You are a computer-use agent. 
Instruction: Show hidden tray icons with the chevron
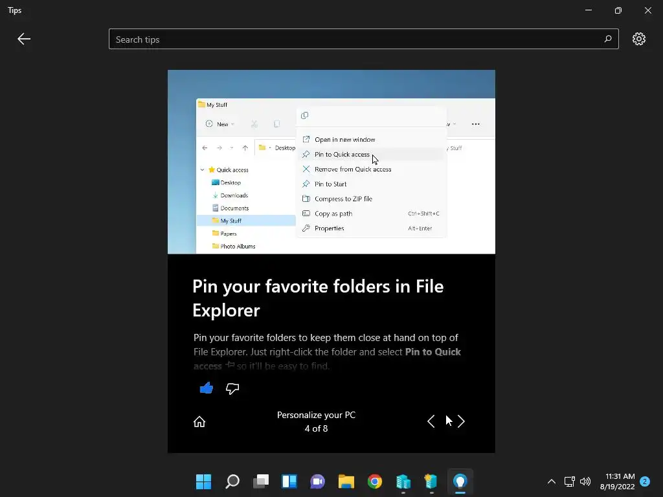coord(552,481)
